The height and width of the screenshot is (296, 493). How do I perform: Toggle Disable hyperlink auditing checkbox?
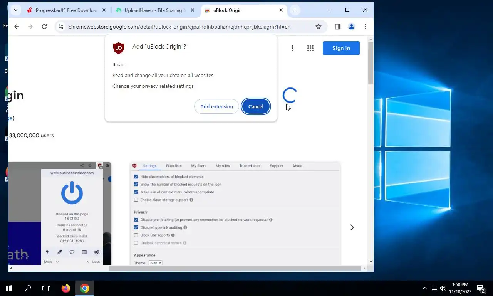pyautogui.click(x=136, y=227)
